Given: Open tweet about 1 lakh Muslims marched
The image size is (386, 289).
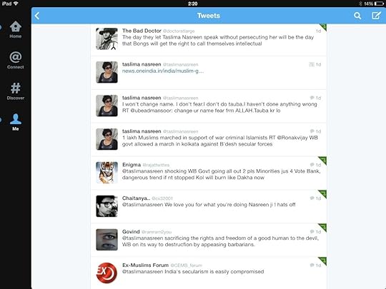Looking at the screenshot, I should (209, 139).
